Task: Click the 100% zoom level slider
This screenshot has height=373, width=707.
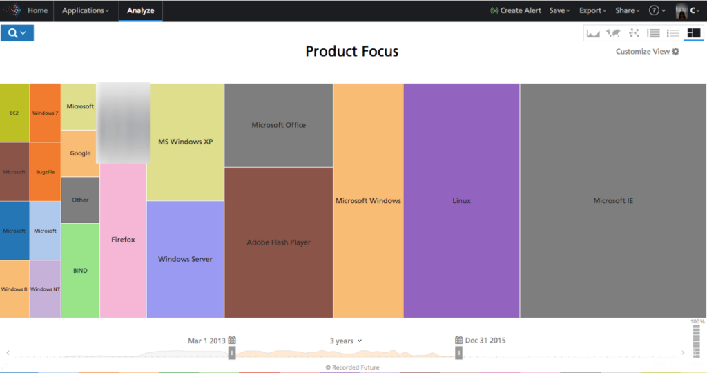Action: point(697,342)
